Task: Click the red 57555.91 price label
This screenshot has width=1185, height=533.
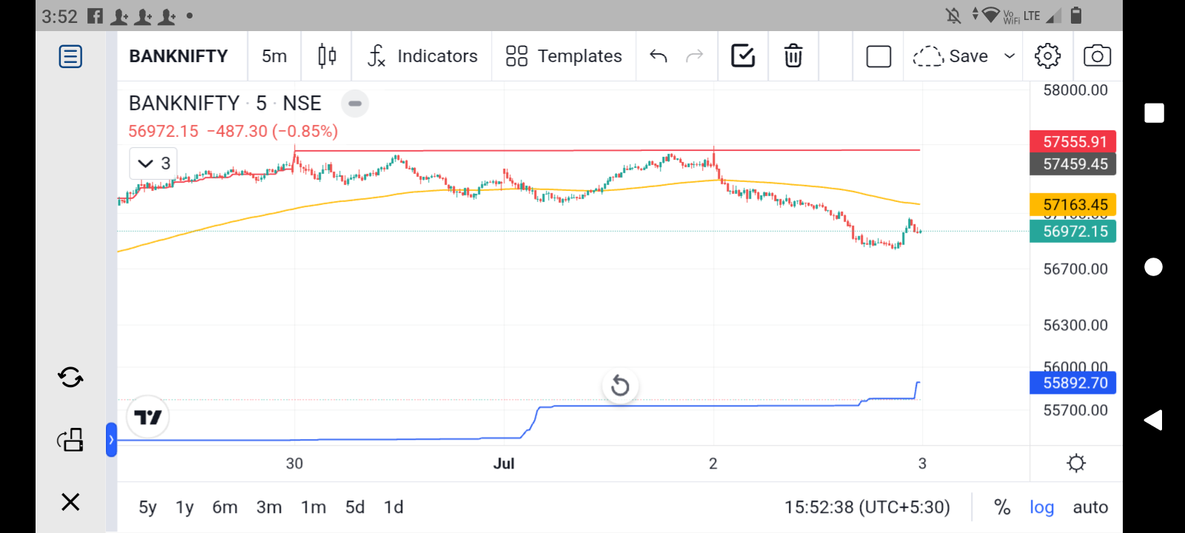Action: [x=1073, y=141]
